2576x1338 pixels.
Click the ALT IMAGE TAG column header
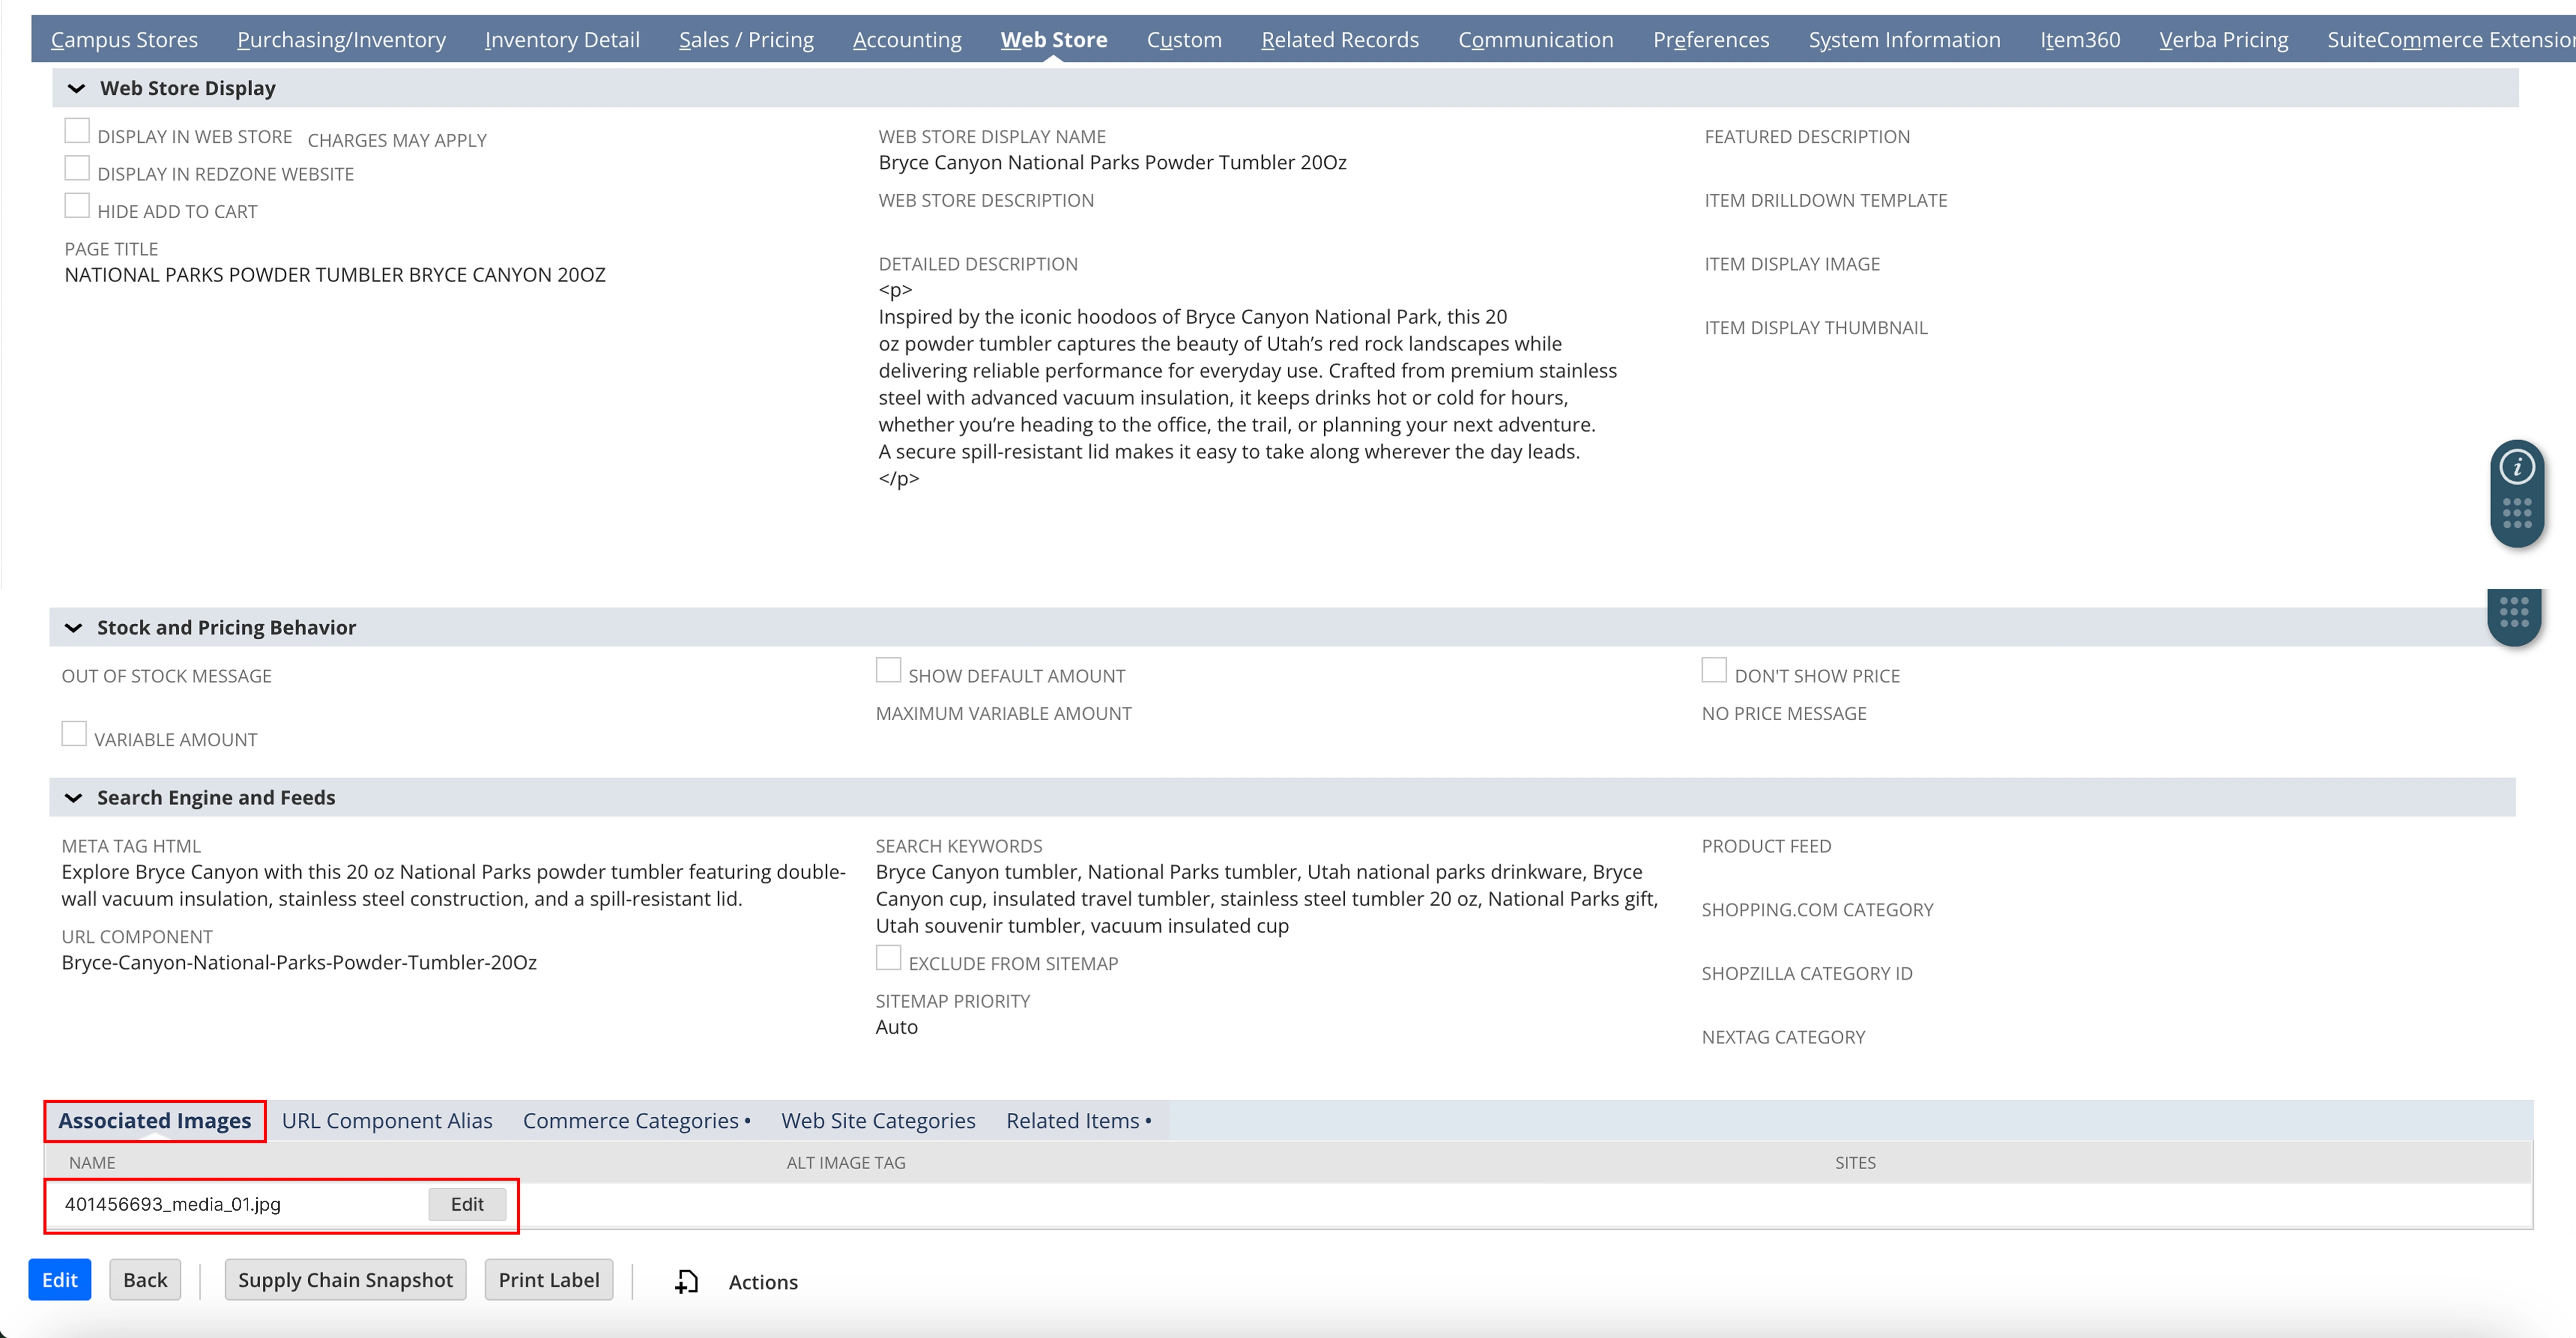[x=846, y=1163]
